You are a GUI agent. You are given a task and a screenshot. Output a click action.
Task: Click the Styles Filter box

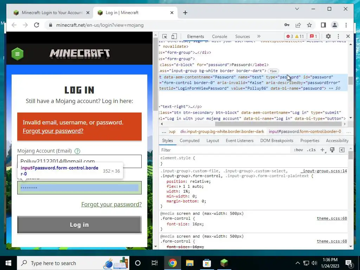[x=225, y=150]
